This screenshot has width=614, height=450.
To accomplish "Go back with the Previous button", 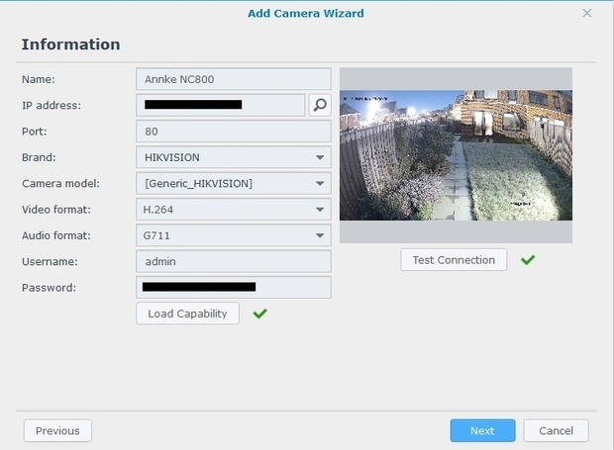I will click(57, 430).
